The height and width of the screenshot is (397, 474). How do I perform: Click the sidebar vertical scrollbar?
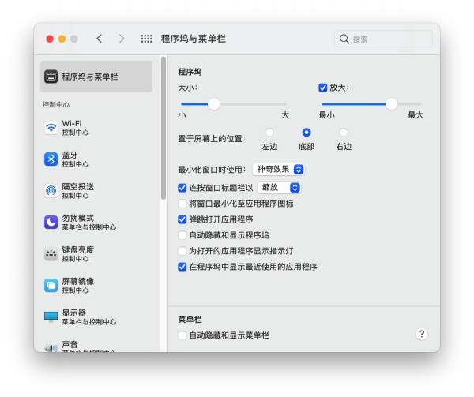(164, 128)
